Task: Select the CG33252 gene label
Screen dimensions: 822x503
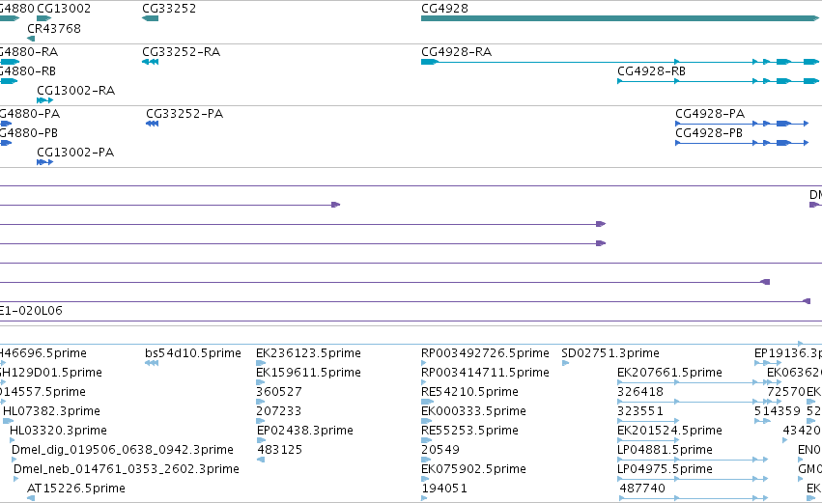Action: 169,9
